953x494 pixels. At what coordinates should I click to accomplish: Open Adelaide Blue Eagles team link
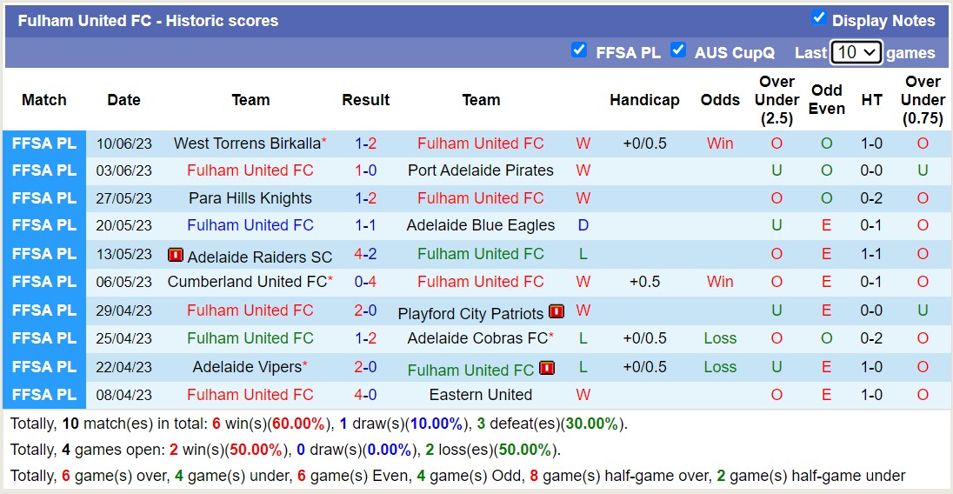point(481,225)
